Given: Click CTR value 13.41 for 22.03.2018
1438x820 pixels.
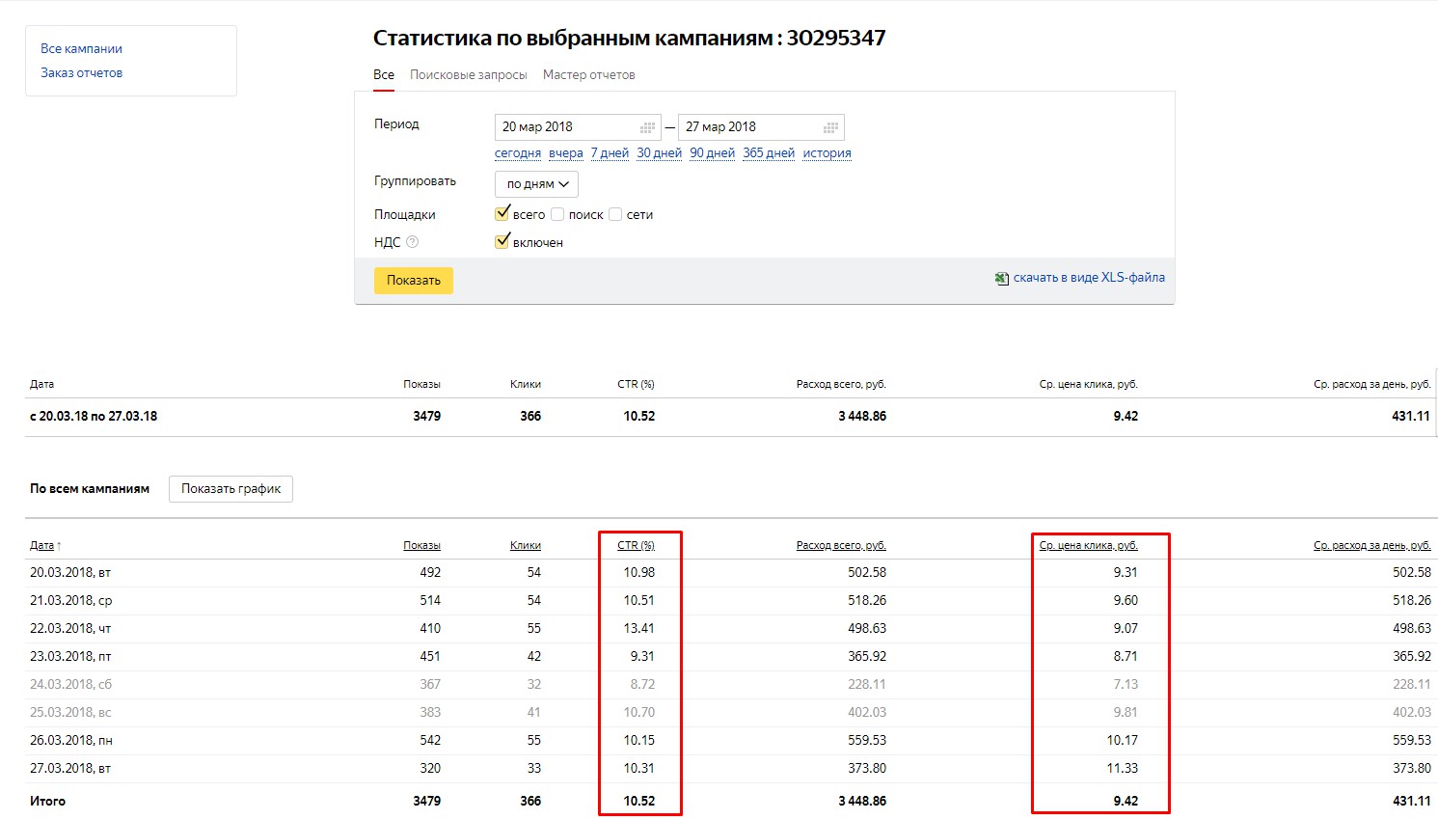Looking at the screenshot, I should [x=638, y=629].
